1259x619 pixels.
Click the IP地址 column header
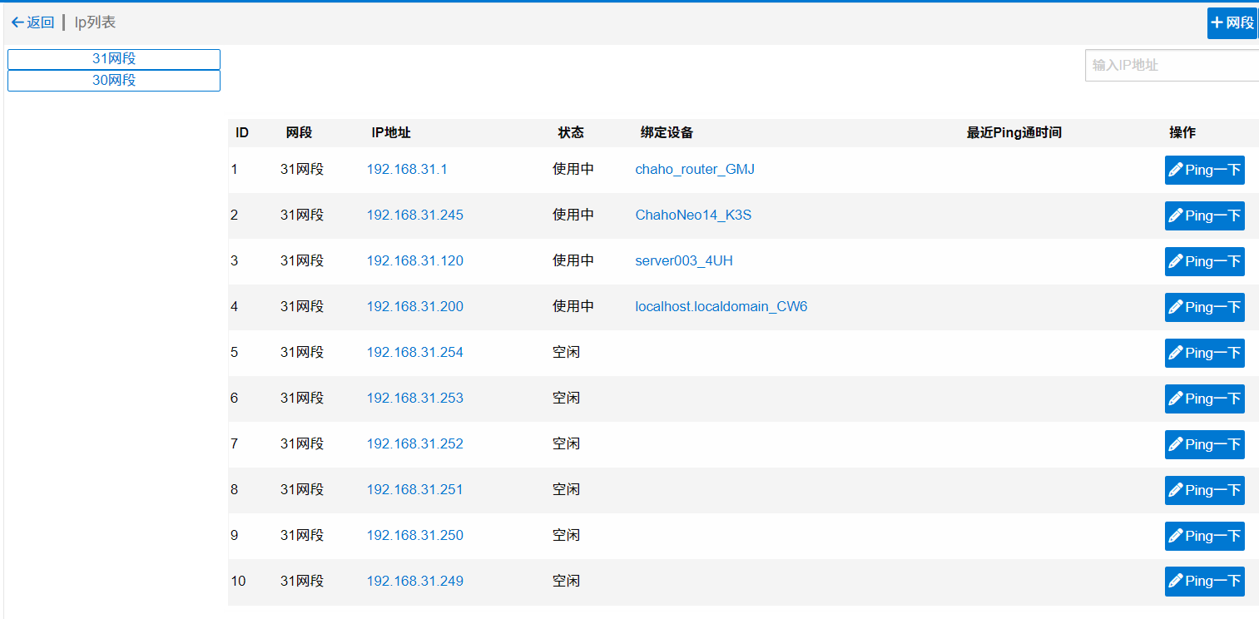pyautogui.click(x=391, y=132)
